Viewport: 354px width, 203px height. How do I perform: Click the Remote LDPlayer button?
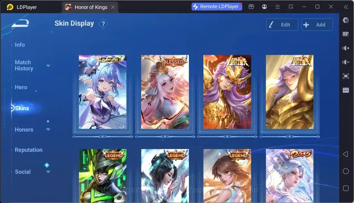click(217, 7)
